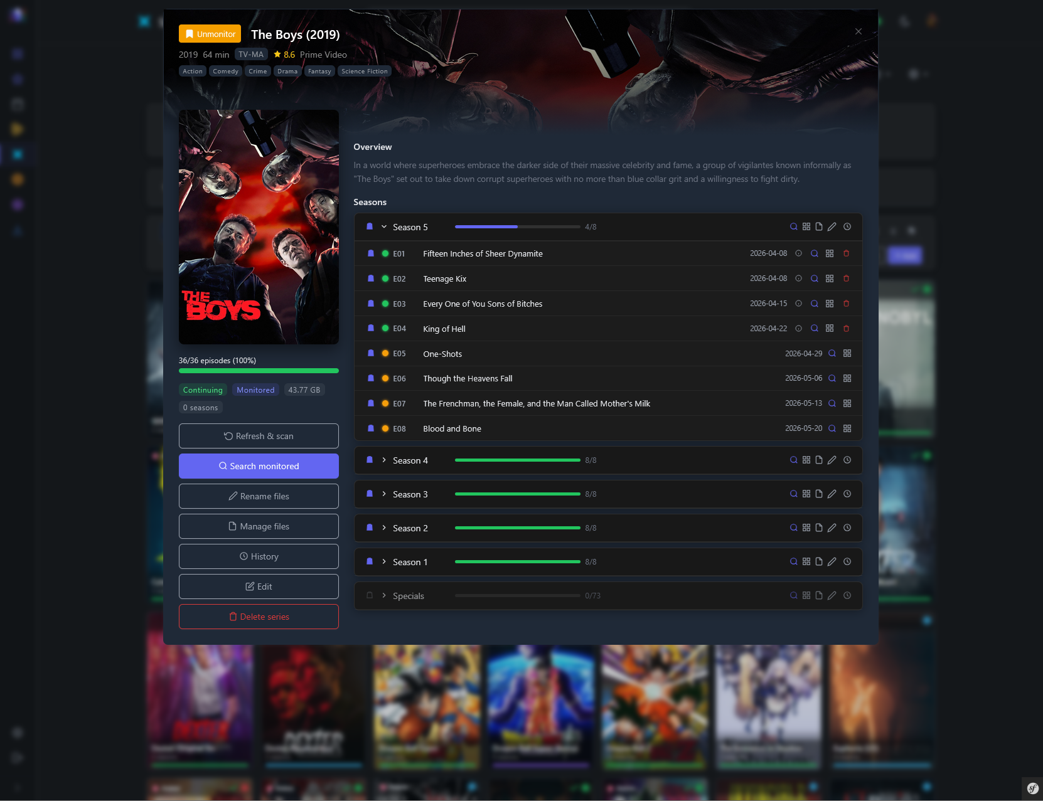The image size is (1043, 801).
Task: Click episode title Teenage Kix
Action: coord(444,278)
